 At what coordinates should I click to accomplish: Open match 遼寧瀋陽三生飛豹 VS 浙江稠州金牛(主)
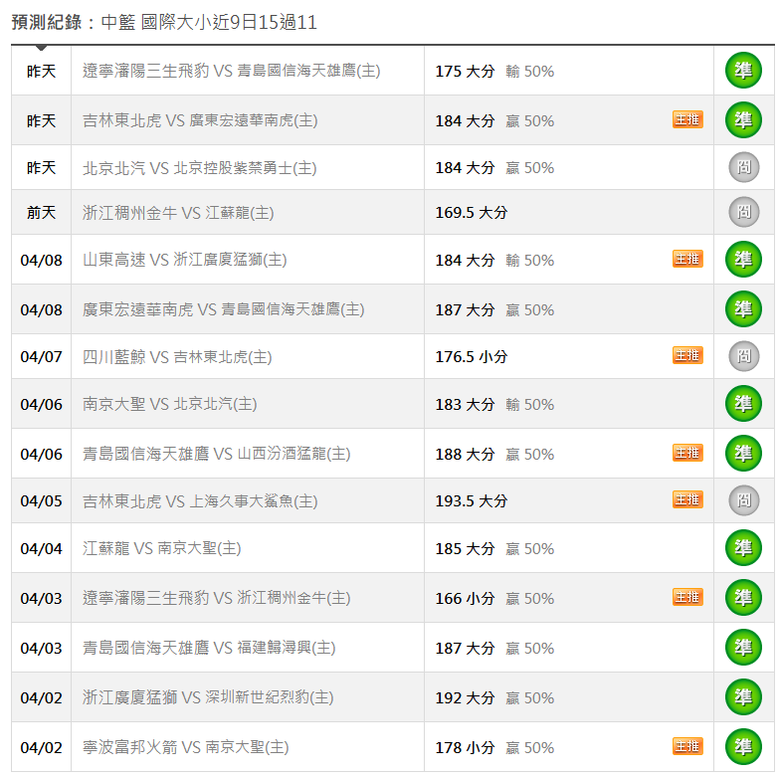(x=216, y=598)
